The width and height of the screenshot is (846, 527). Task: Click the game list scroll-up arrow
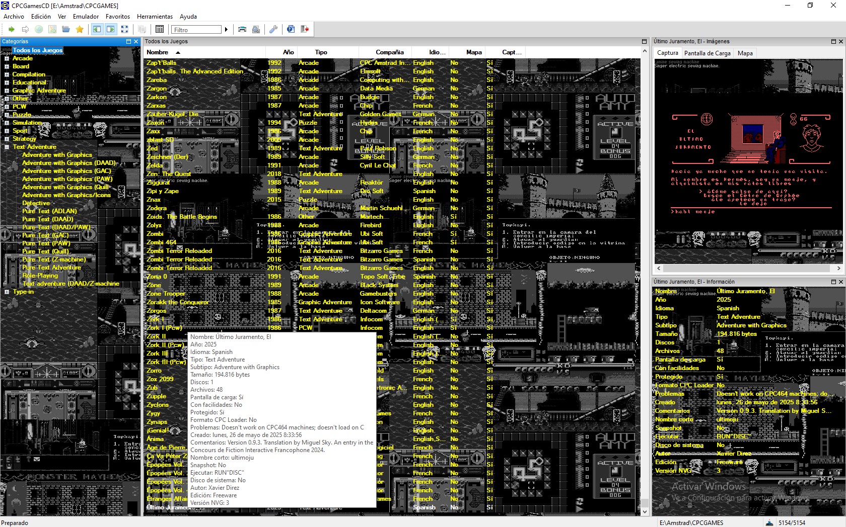tap(645, 52)
